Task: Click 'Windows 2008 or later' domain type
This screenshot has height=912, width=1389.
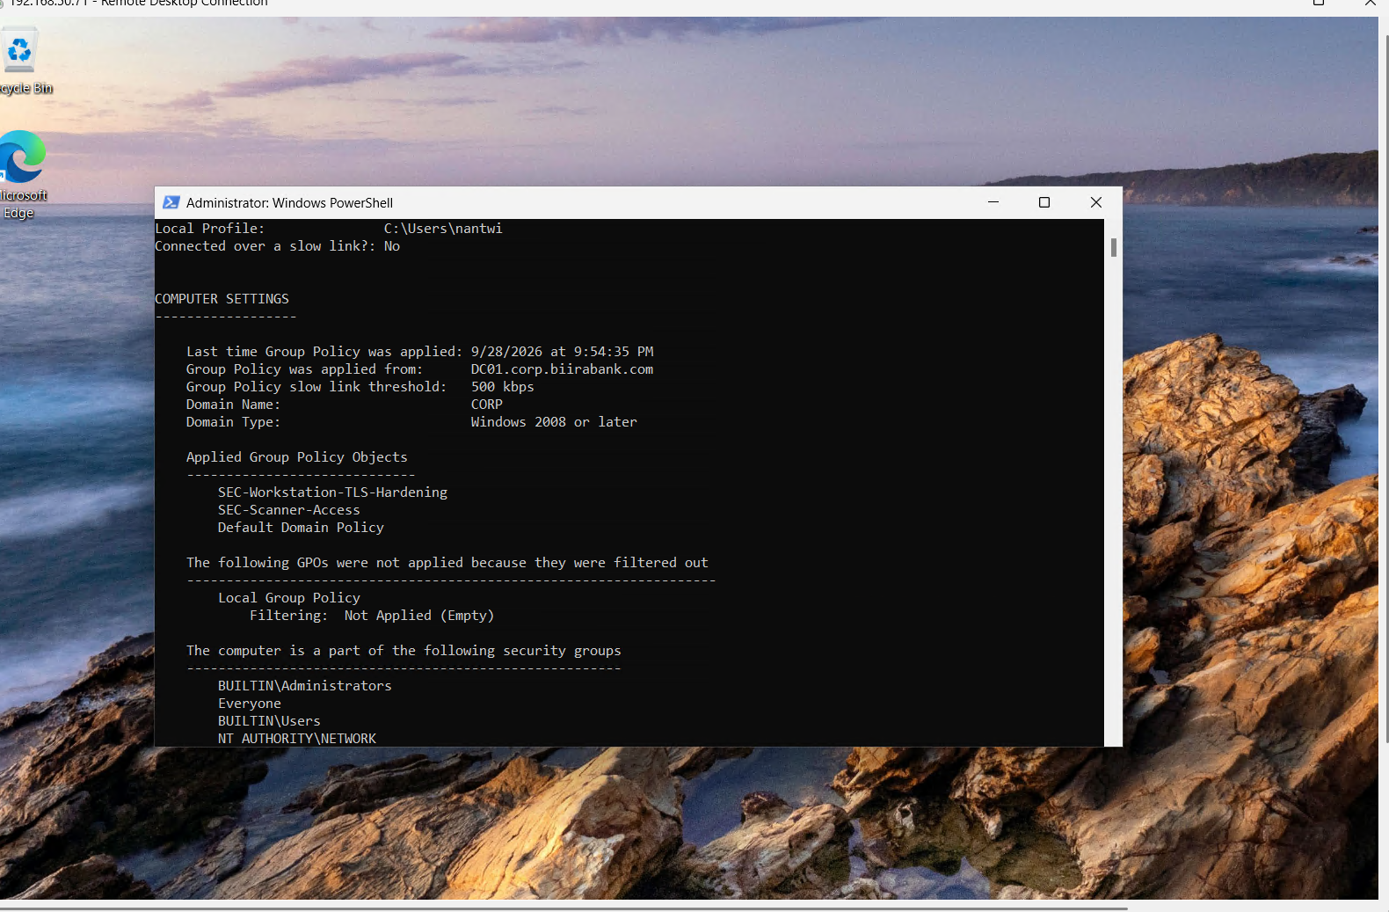Action: [554, 422]
